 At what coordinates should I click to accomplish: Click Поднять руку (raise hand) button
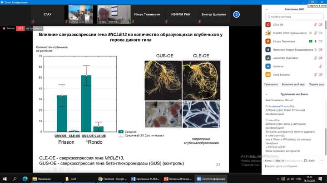point(316,84)
